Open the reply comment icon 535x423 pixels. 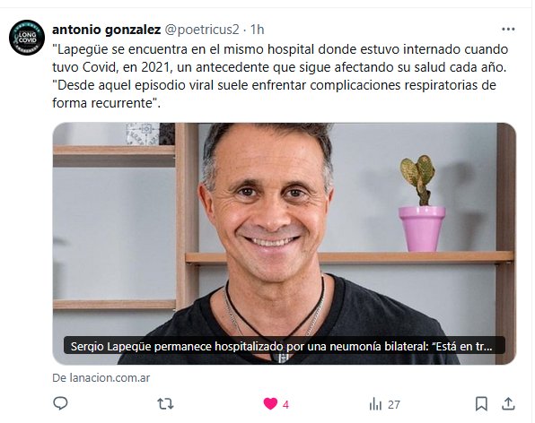click(x=60, y=403)
